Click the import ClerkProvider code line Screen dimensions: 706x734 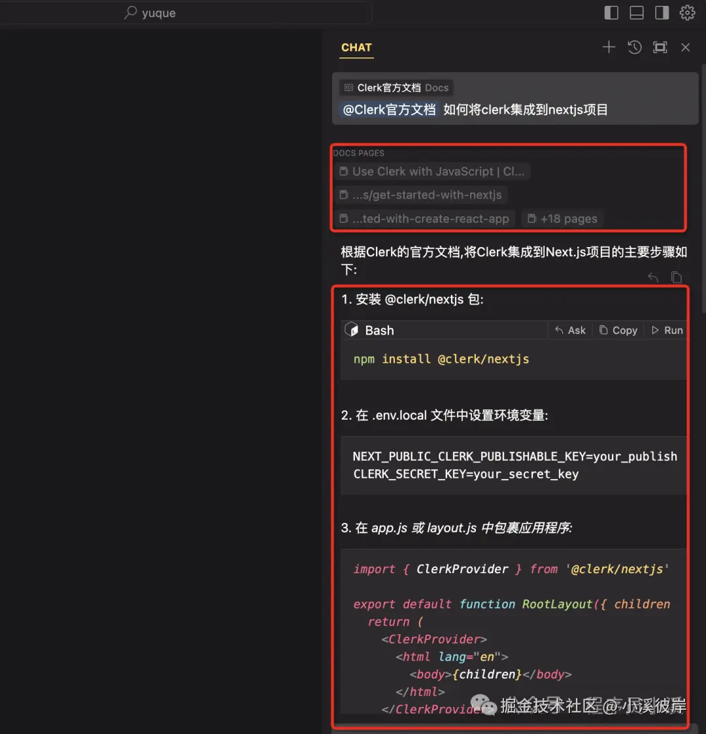tap(511, 569)
